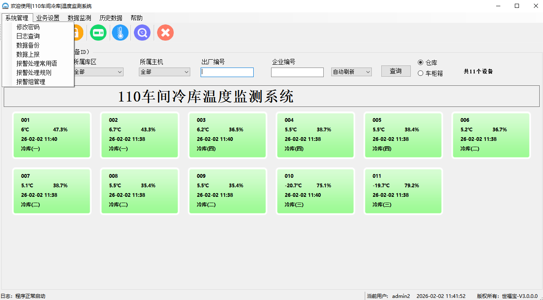Click the orange lock toolbar icon
This screenshot has width=543, height=300.
pos(78,33)
